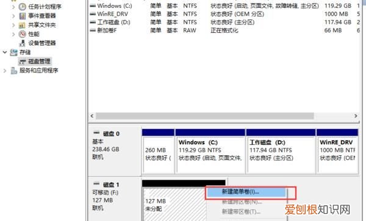Click the RAW file system cell
Viewport: 366px width, 221px height.
click(190, 30)
